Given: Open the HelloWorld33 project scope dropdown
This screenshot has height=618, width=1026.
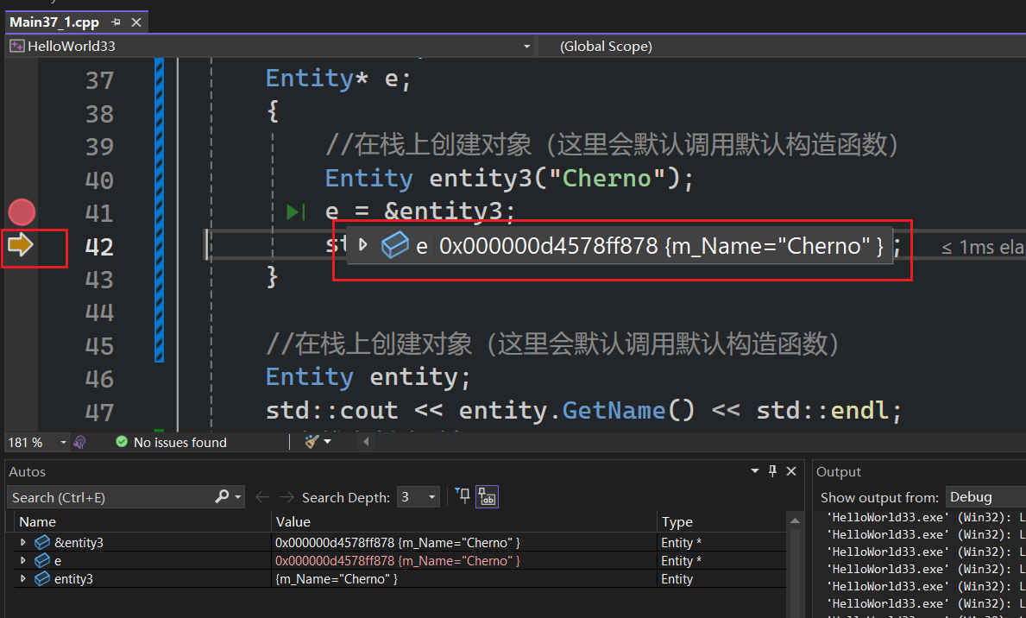Looking at the screenshot, I should [x=527, y=47].
